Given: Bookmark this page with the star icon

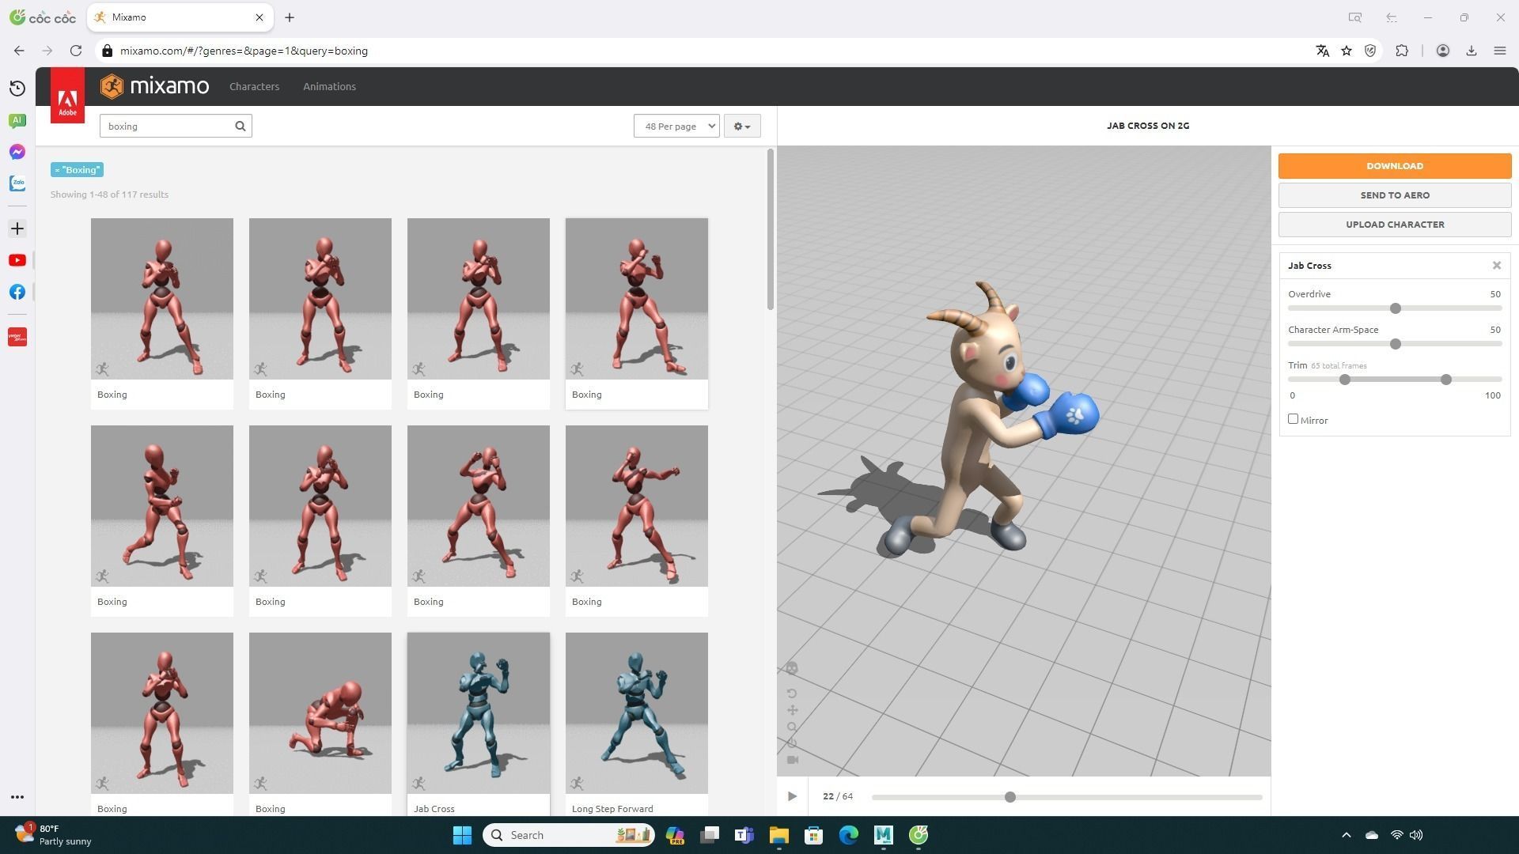Looking at the screenshot, I should [x=1347, y=51].
